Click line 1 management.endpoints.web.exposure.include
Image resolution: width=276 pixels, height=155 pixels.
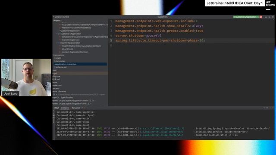point(156,21)
